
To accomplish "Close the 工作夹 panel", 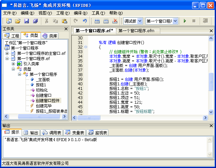I will (x=66, y=29).
